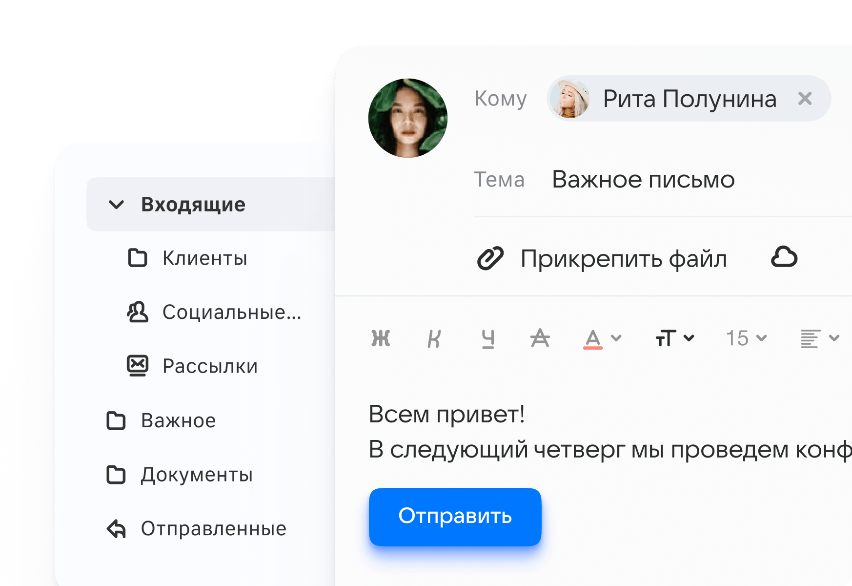
Task: Toggle heading size with тТ icon
Action: coord(665,337)
